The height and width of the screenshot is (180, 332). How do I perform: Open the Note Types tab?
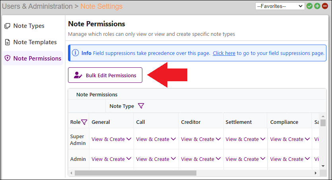29,26
